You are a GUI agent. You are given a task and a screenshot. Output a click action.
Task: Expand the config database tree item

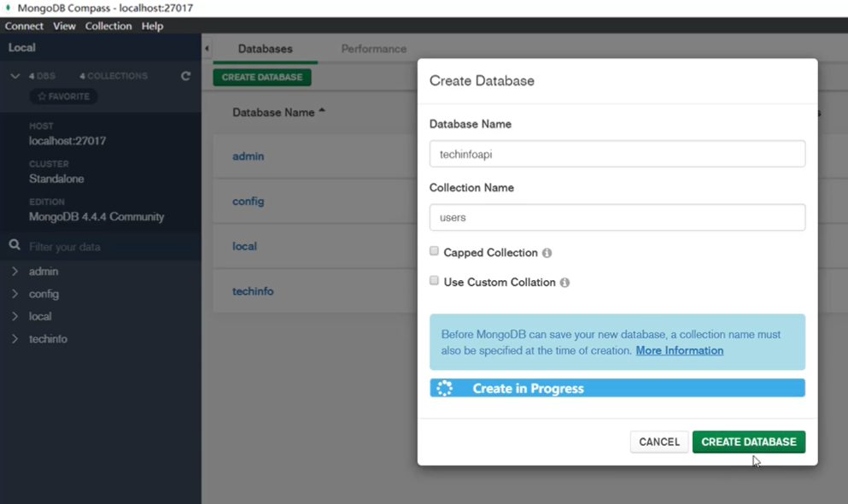coord(15,294)
